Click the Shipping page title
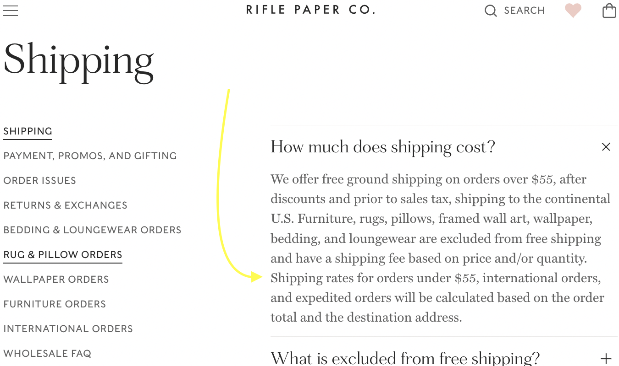 click(78, 62)
